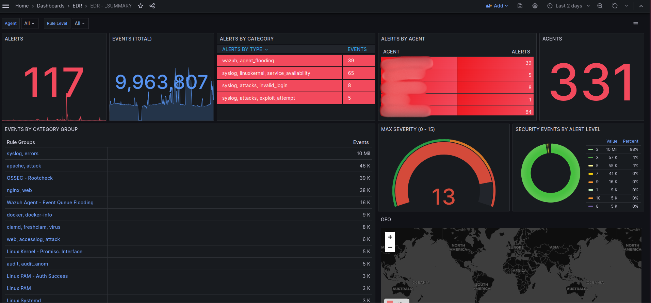The width and height of the screenshot is (651, 303).
Task: Open web, accesslog, attack rule group
Action: pos(33,239)
